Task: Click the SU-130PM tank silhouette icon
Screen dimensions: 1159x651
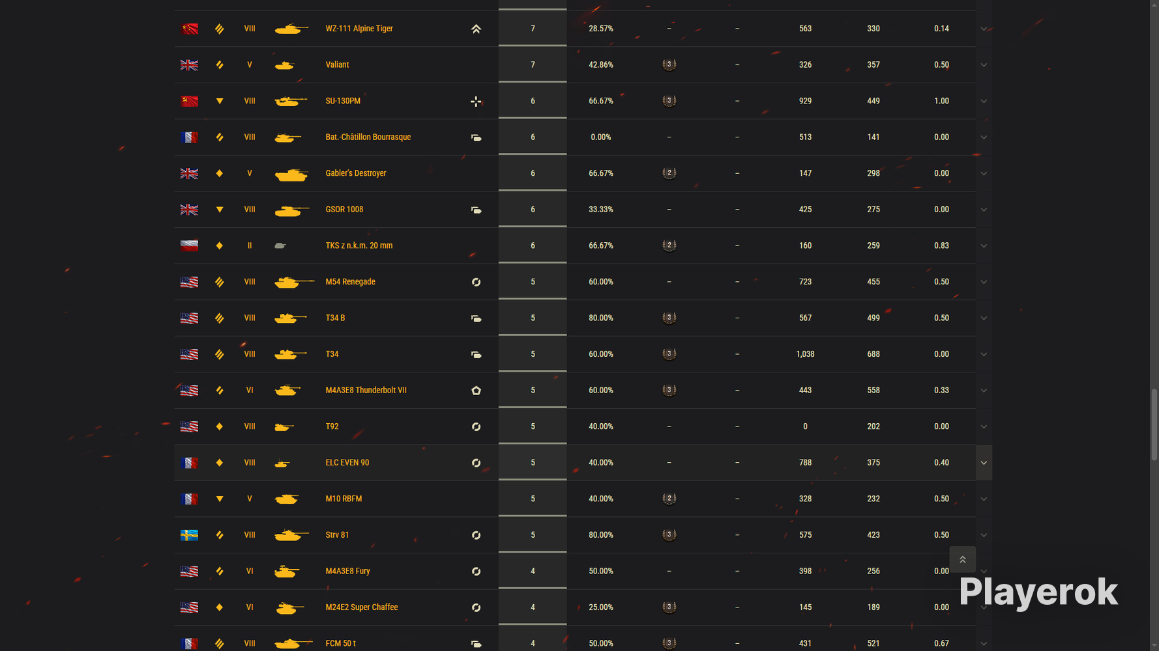Action: [291, 101]
